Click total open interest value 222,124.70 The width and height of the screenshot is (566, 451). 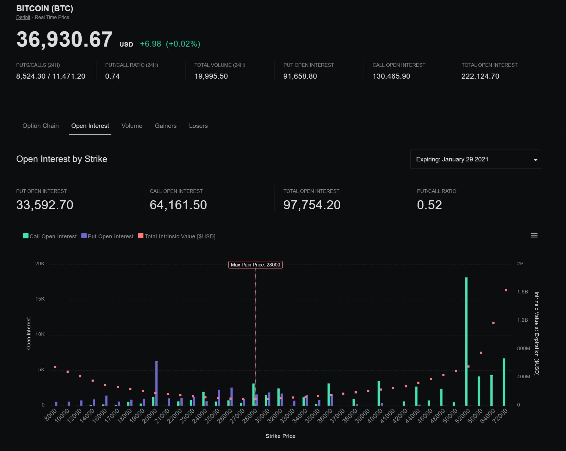[x=480, y=76]
